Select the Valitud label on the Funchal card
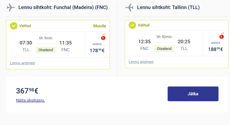Viewport: 230px width, 125px height. 25,26
